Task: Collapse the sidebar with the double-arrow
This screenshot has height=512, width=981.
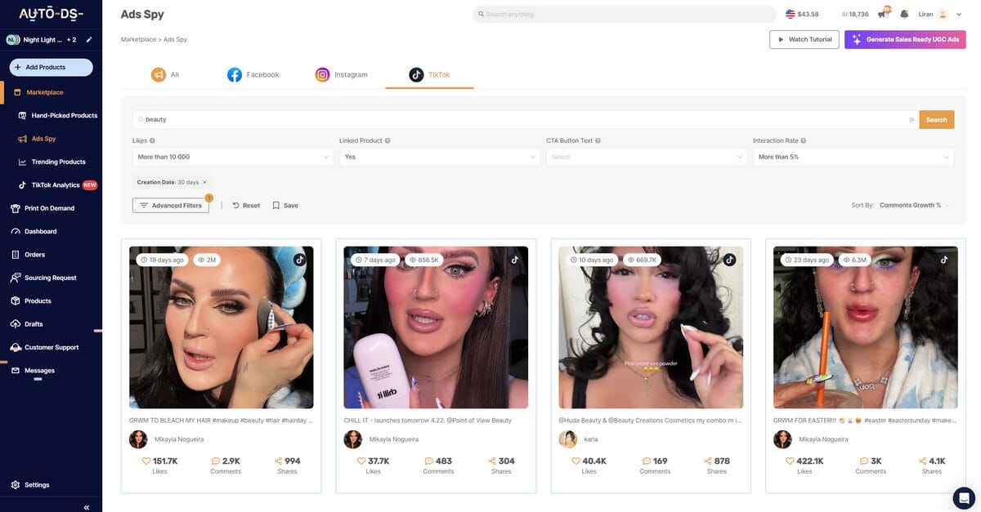Action: coord(85,506)
